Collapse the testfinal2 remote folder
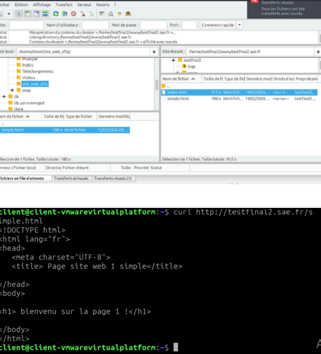The width and height of the screenshot is (321, 354). click(x=174, y=60)
